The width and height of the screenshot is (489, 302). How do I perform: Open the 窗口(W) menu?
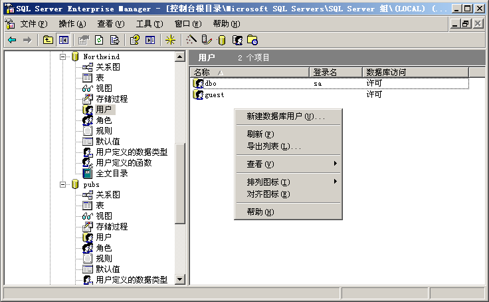[188, 24]
